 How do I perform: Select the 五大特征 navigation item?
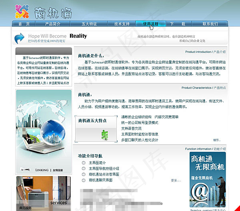89,24
